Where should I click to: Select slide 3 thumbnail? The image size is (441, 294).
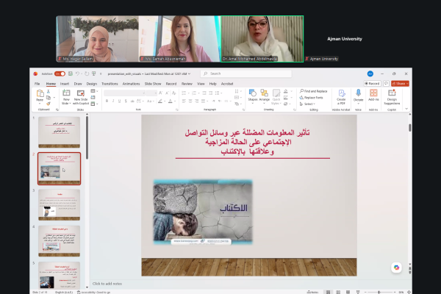(x=59, y=204)
